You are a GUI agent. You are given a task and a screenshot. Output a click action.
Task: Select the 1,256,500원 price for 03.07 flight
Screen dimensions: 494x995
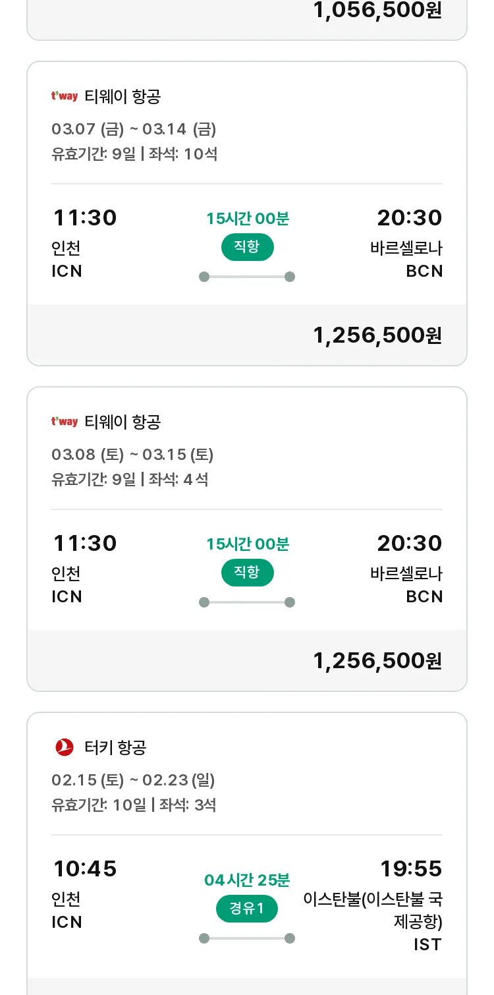(377, 335)
